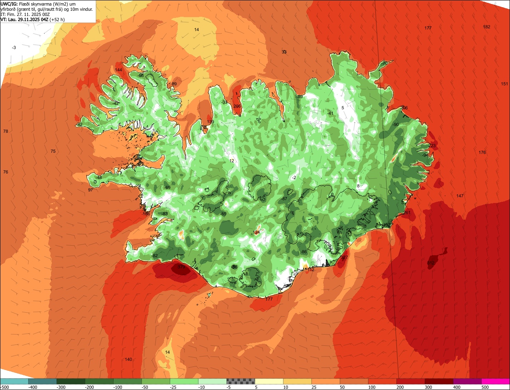Click the '-69' value in western Iceland

click(167, 187)
